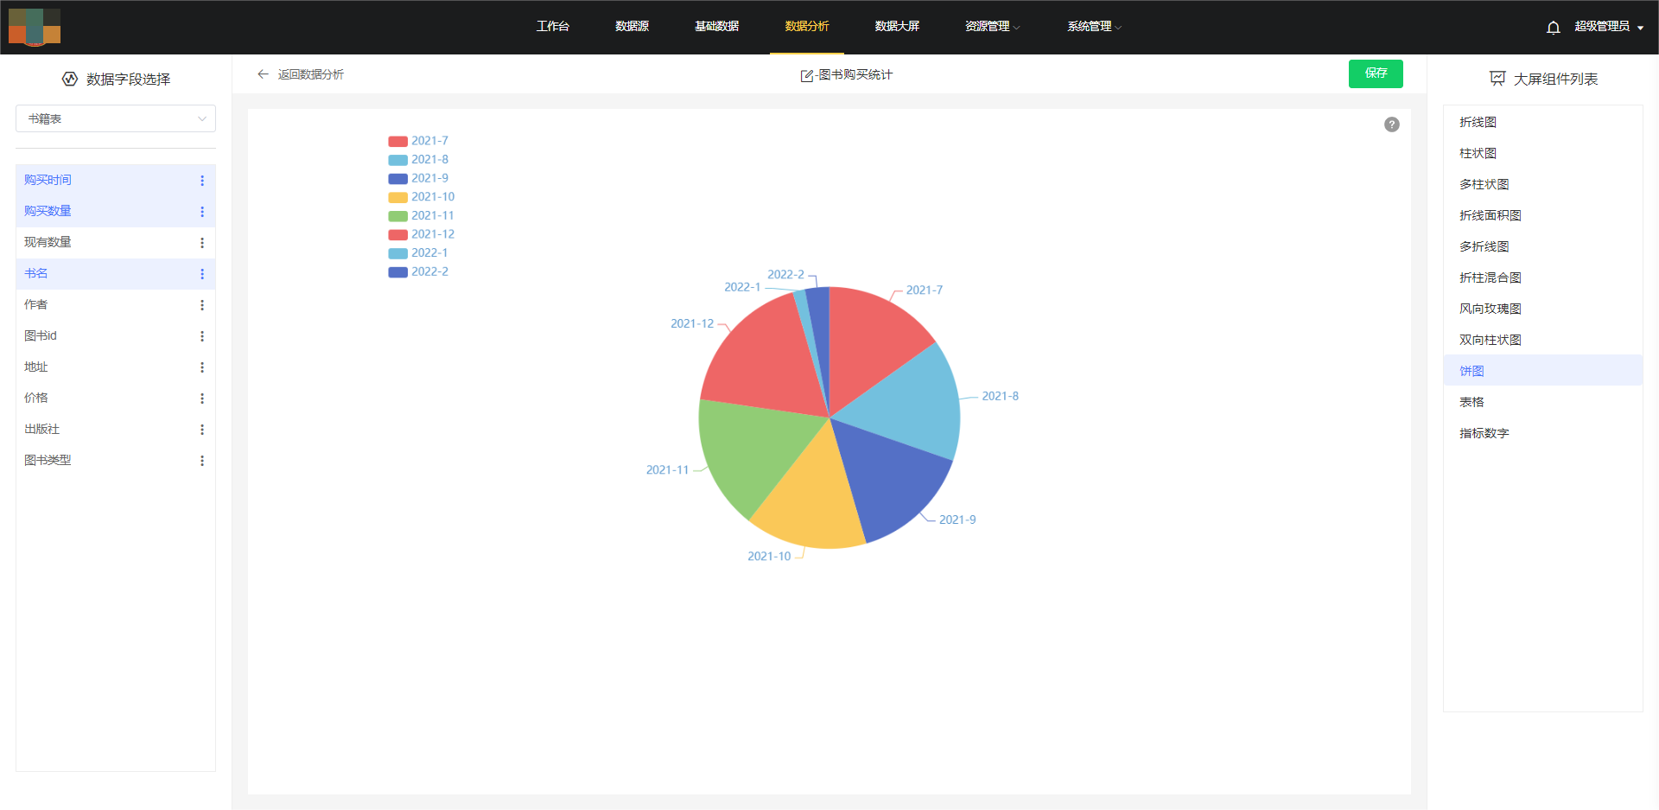Select 多柱状图 chart type
The height and width of the screenshot is (810, 1659).
click(1542, 184)
